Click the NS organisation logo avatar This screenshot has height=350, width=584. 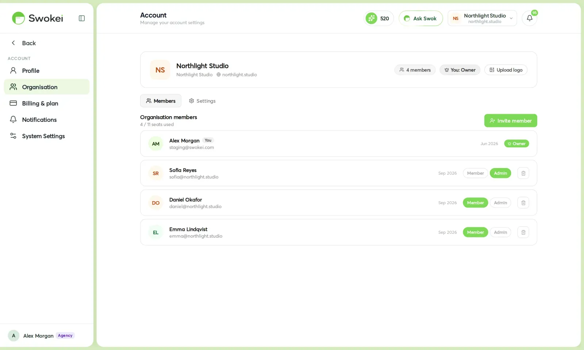[160, 70]
